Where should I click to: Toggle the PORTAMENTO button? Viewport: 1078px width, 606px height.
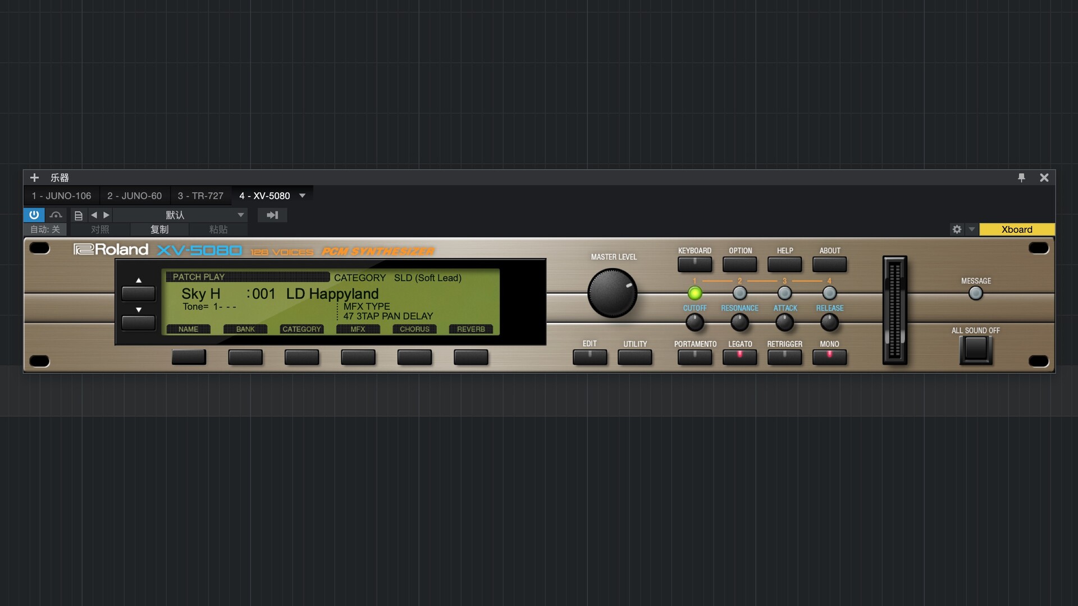pyautogui.click(x=695, y=357)
